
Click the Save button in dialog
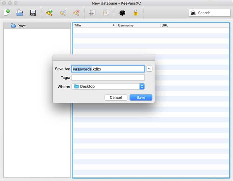[141, 97]
